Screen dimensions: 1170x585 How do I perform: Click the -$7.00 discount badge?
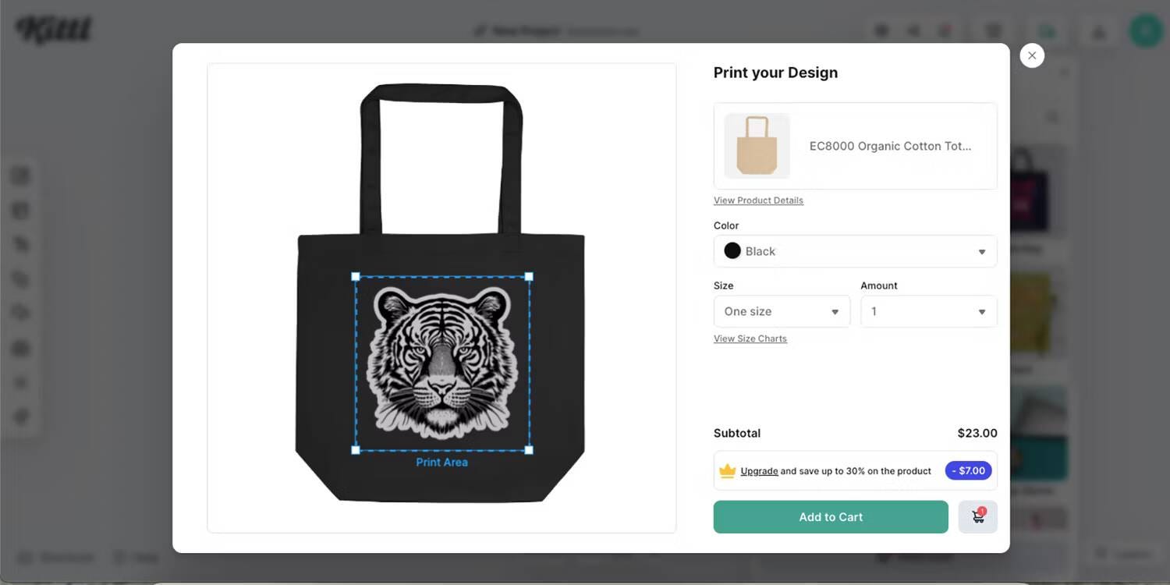click(968, 471)
